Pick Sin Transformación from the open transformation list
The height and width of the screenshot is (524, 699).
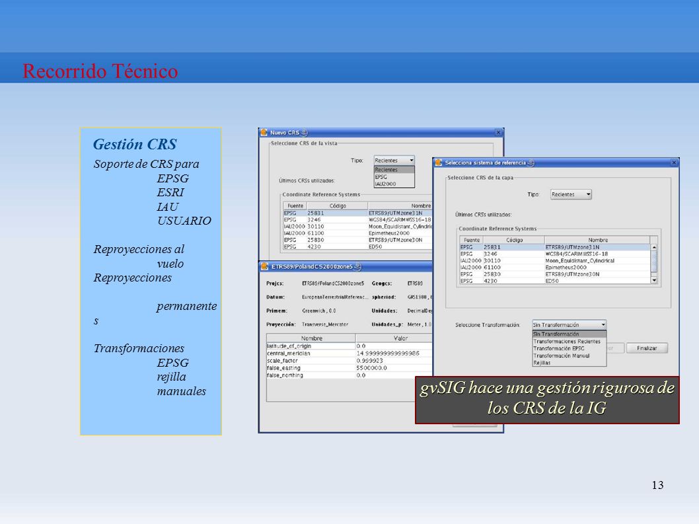tap(570, 334)
